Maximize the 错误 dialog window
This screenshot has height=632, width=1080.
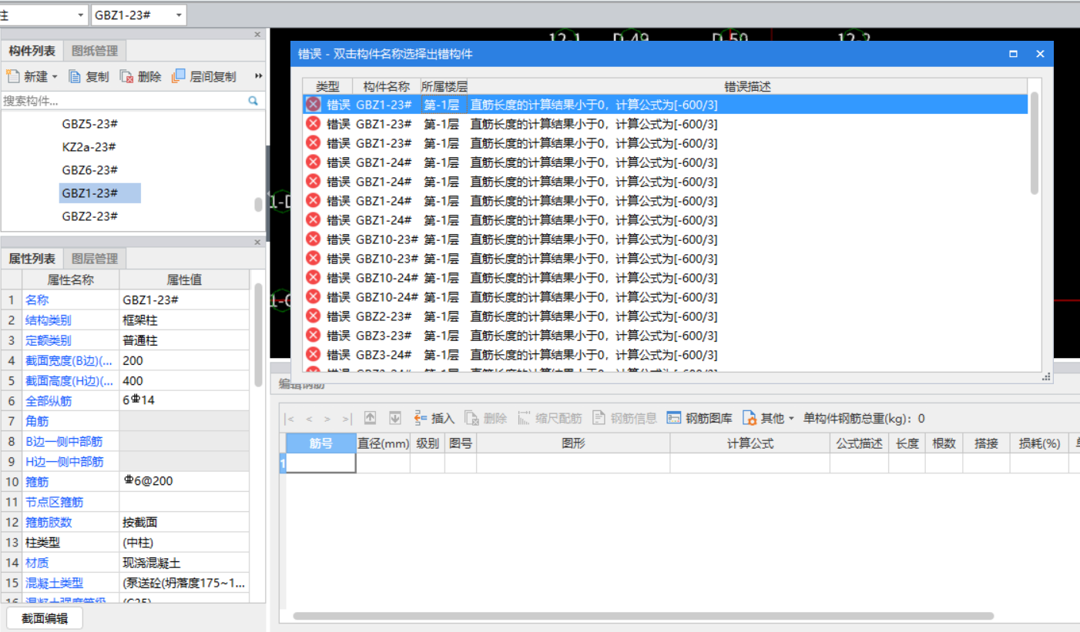[x=1013, y=54]
